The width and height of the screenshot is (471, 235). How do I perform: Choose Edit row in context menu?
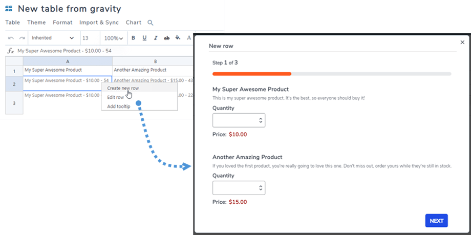[115, 97]
